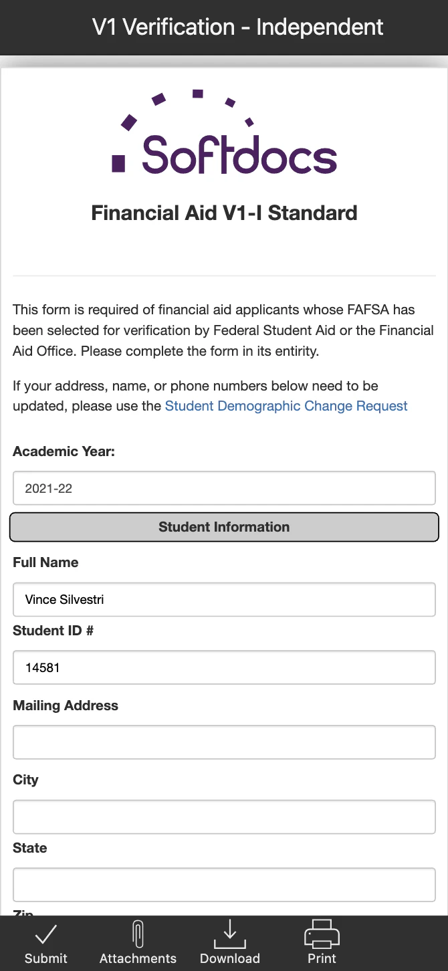This screenshot has width=448, height=971.
Task: Click the Print printer icon
Action: click(x=322, y=934)
